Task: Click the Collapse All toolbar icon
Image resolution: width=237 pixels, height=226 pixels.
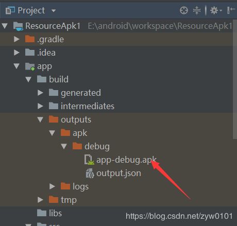Action: pyautogui.click(x=197, y=10)
